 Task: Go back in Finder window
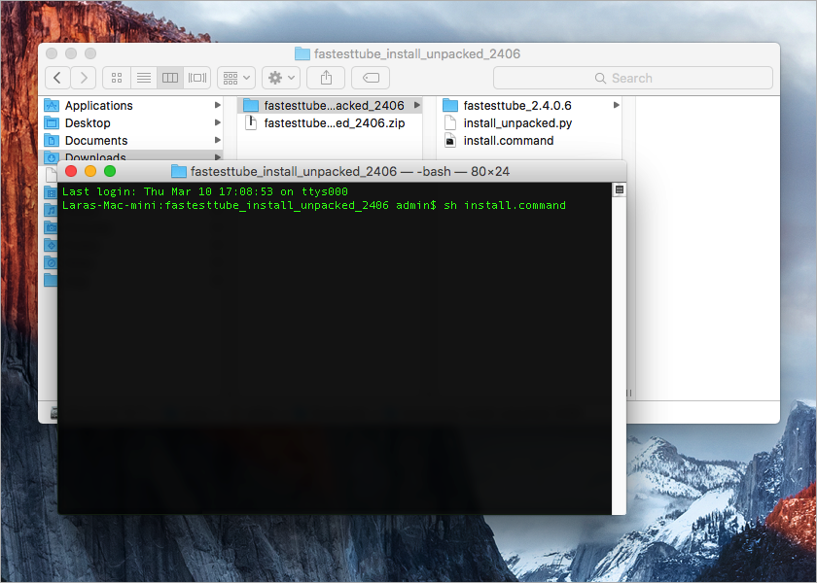click(57, 78)
